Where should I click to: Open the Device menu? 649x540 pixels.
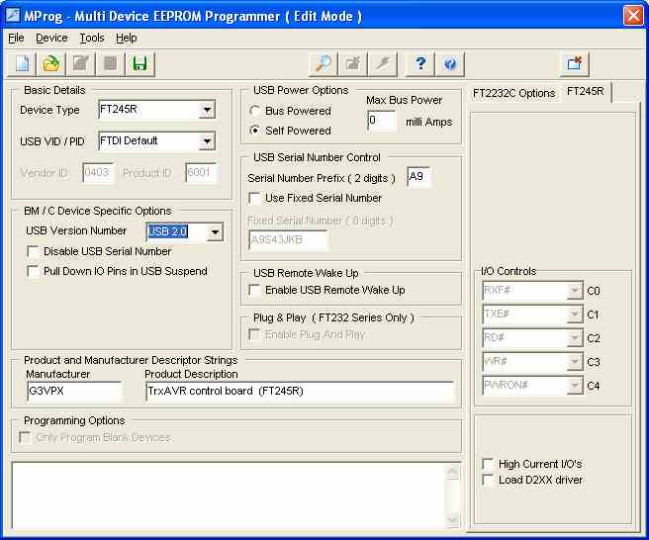pyautogui.click(x=51, y=38)
